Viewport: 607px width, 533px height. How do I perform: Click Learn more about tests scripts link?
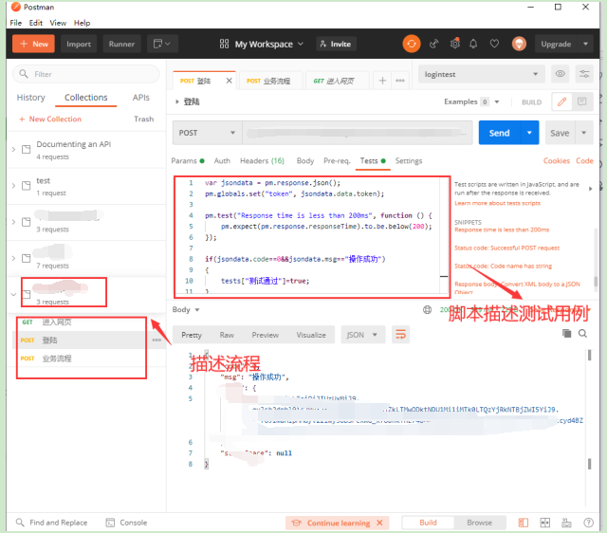497,203
